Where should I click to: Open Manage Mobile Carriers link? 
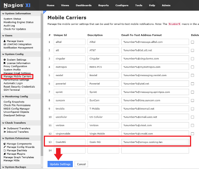click(17, 76)
